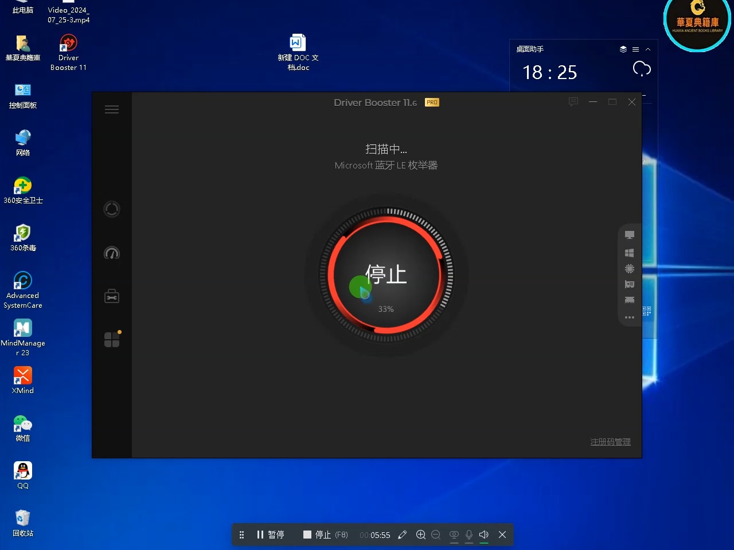Show Windows system info in the right panel
Image resolution: width=734 pixels, height=550 pixels.
pos(630,253)
